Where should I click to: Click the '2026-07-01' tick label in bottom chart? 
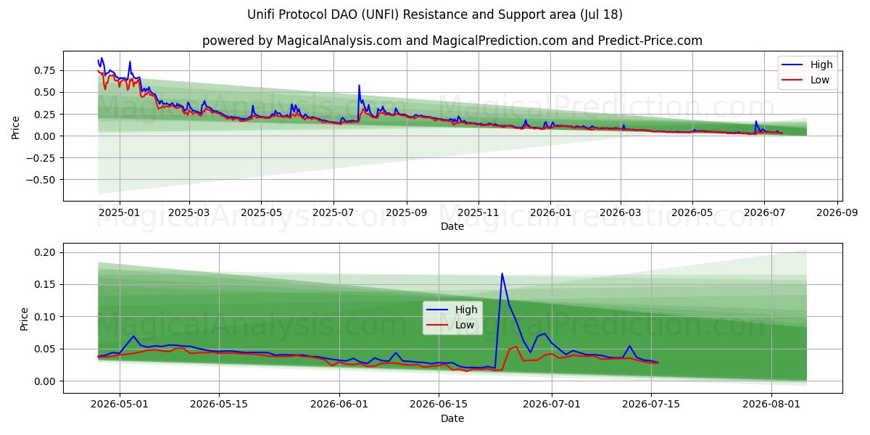552,405
